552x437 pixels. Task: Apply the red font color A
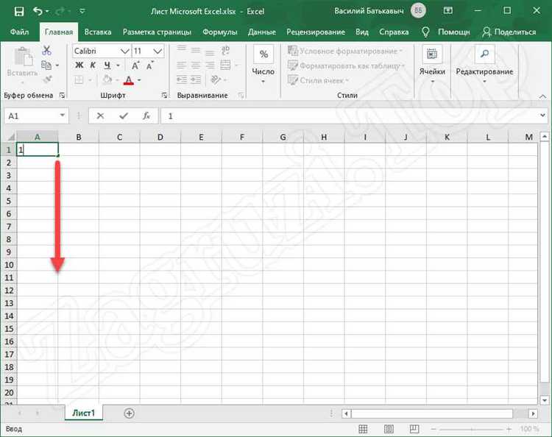pos(129,80)
